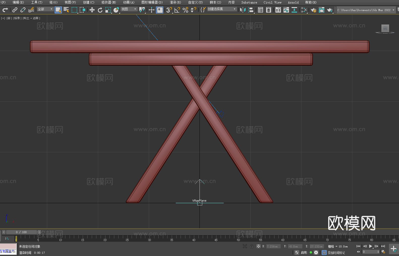Open the Civil View menu
The height and width of the screenshot is (256, 399).
click(273, 2)
